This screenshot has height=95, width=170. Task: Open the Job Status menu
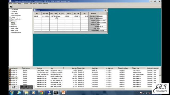point(33,4)
